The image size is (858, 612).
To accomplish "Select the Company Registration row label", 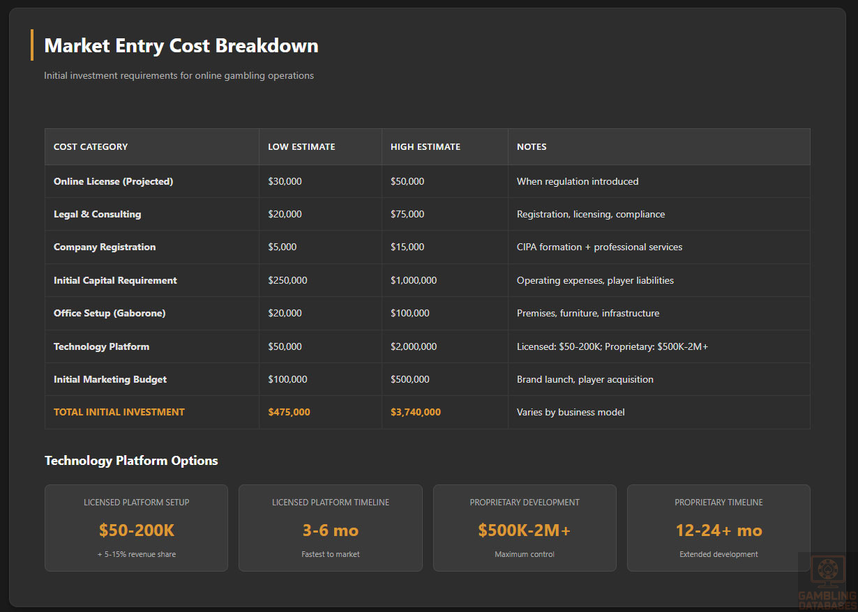I will click(105, 247).
